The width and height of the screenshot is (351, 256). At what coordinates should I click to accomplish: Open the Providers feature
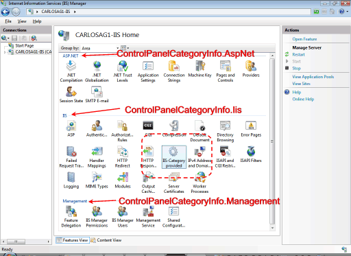(251, 69)
